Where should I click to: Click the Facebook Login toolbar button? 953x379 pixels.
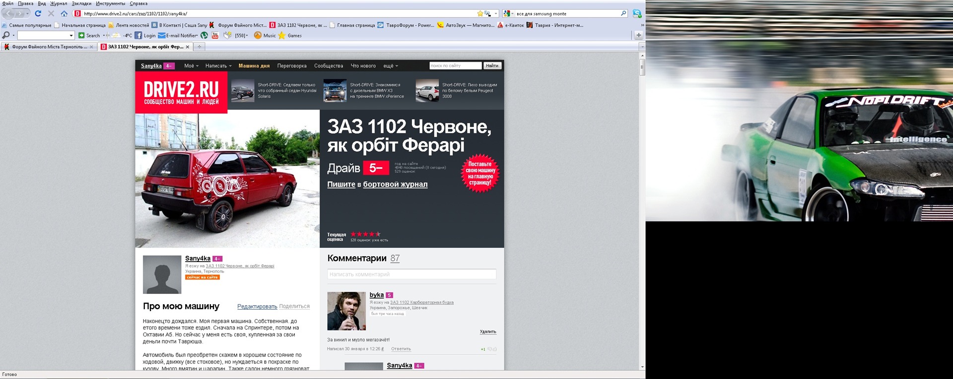coord(145,36)
